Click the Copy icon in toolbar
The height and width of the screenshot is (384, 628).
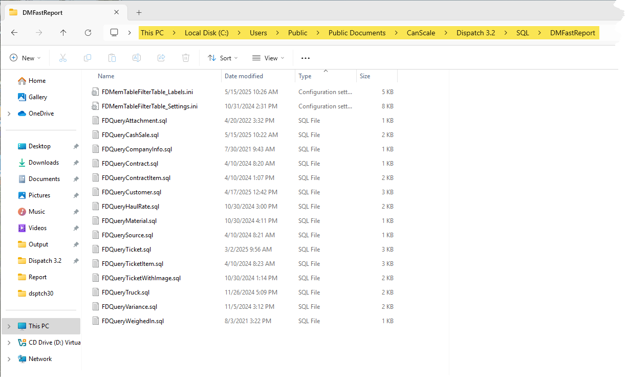pyautogui.click(x=88, y=58)
